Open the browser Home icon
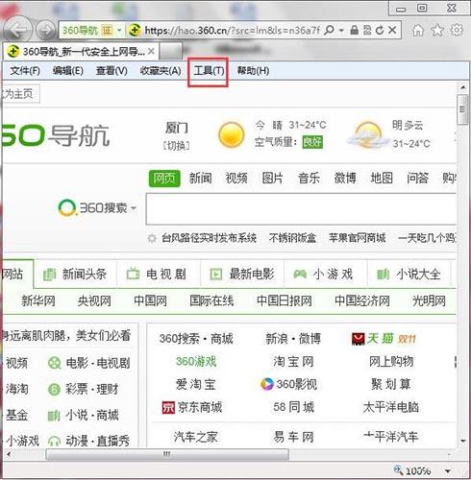471x480 pixels. click(418, 31)
